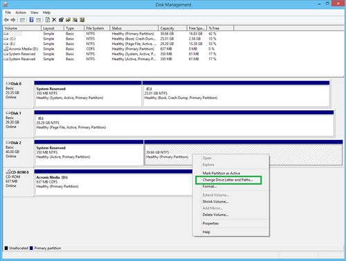Click the Refresh toolbar icon
Viewport: 346px width, 261px height.
pos(48,20)
